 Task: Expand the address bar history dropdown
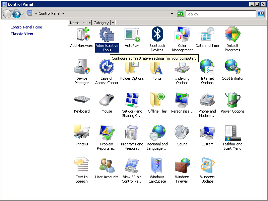(x=172, y=14)
